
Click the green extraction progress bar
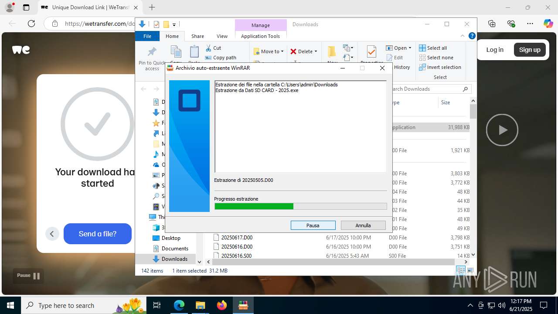point(300,206)
